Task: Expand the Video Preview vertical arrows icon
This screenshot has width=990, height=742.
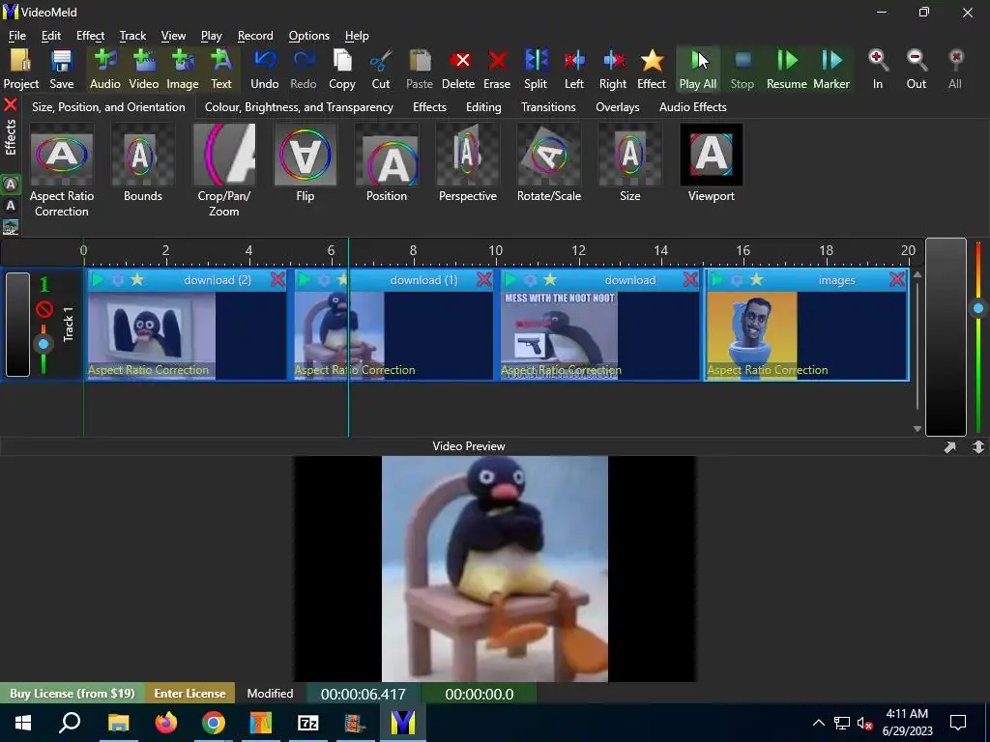Action: 978,446
